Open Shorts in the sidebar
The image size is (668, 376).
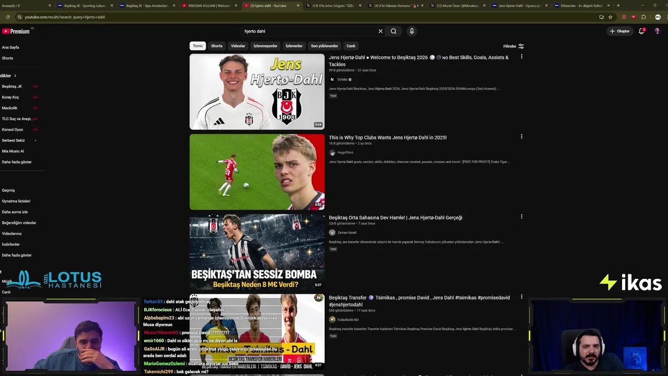tap(8, 58)
